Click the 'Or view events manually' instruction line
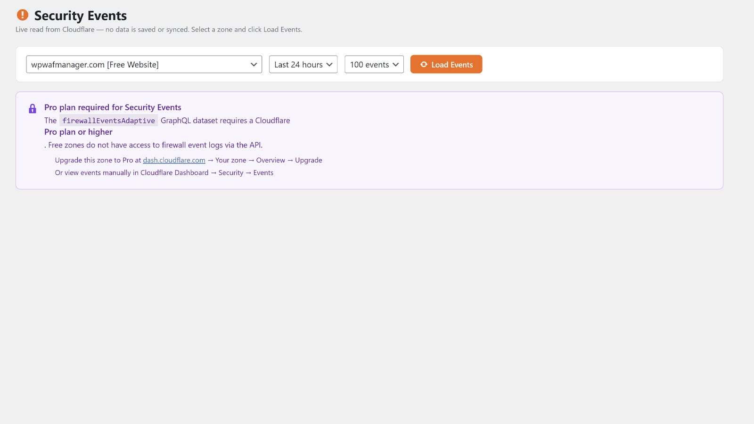This screenshot has height=424, width=754. (x=164, y=173)
